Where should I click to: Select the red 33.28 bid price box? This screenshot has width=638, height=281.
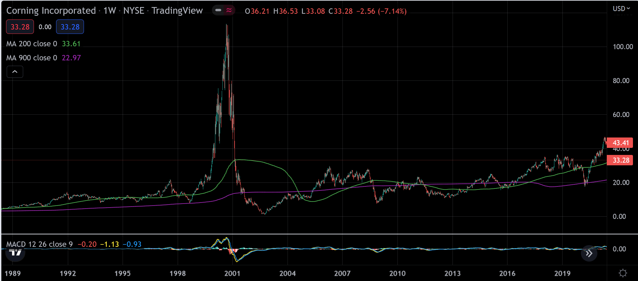[x=20, y=27]
